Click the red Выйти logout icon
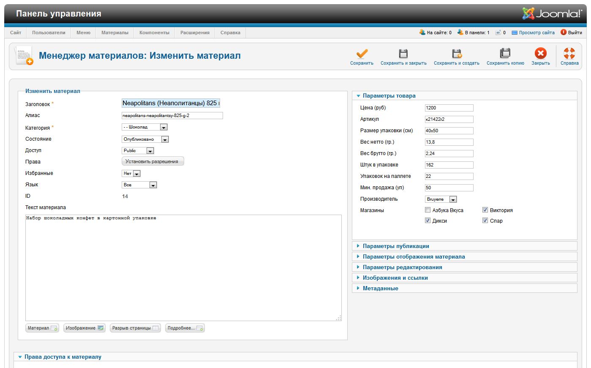Viewport: 591px width, 368px height. coord(564,32)
